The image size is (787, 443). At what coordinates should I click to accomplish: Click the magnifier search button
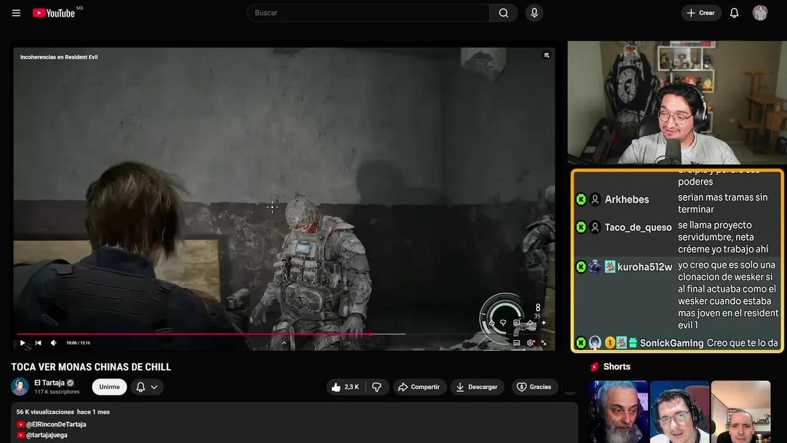pyautogui.click(x=504, y=13)
